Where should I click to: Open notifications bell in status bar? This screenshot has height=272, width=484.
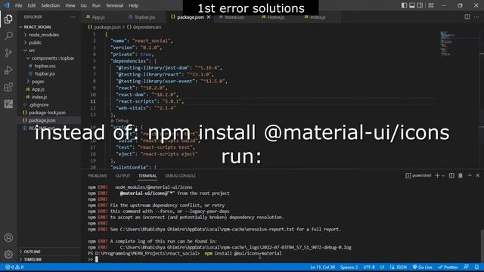point(477,267)
